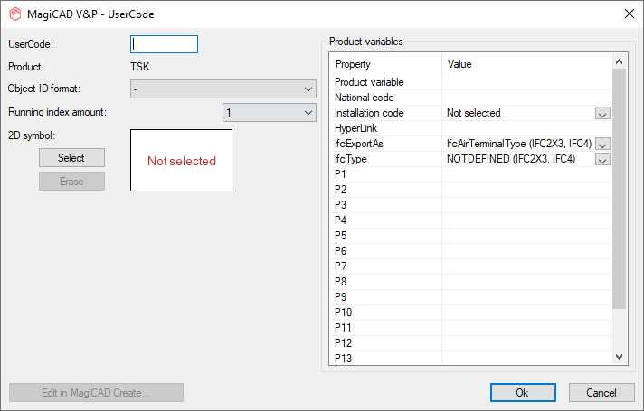The width and height of the screenshot is (644, 411).
Task: Close the UserCode dialog window
Action: 629,14
